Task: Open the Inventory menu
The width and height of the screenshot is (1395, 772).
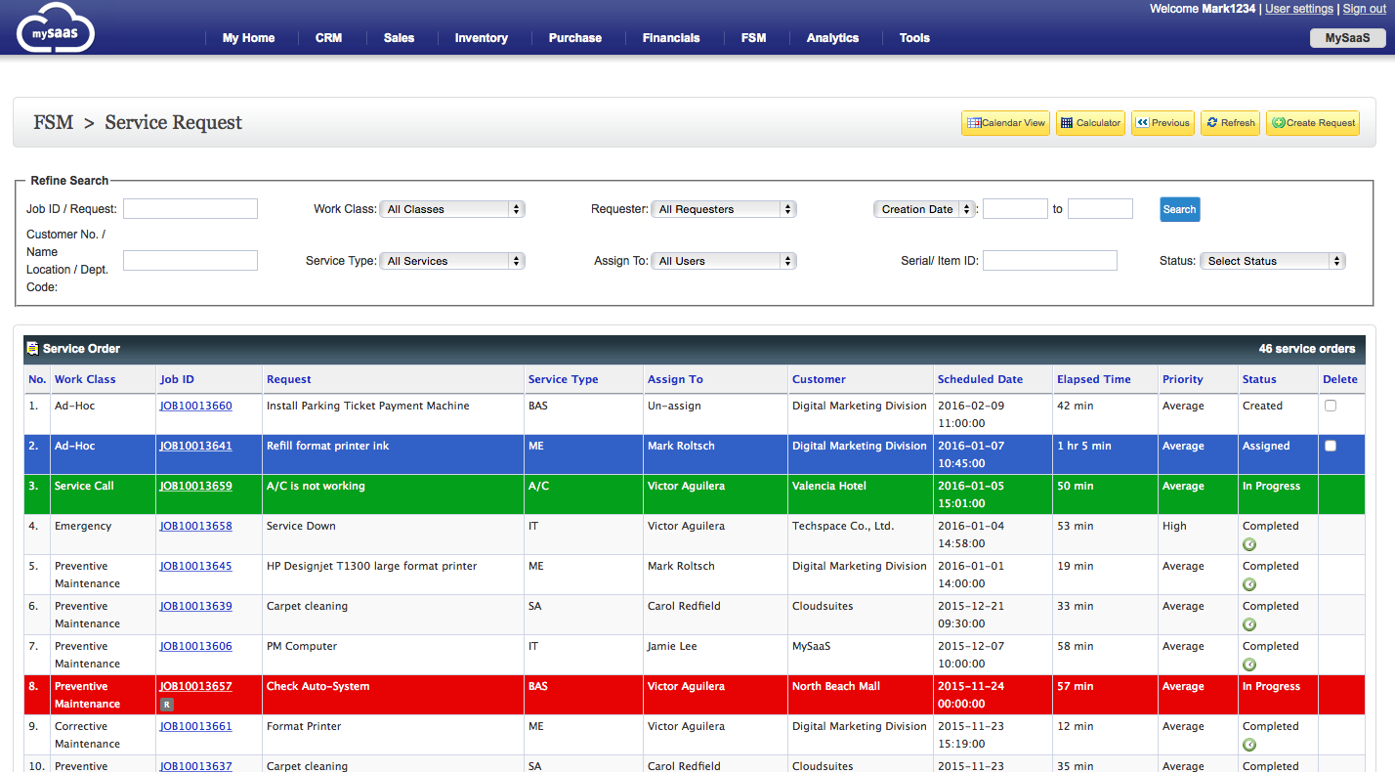Action: point(481,38)
